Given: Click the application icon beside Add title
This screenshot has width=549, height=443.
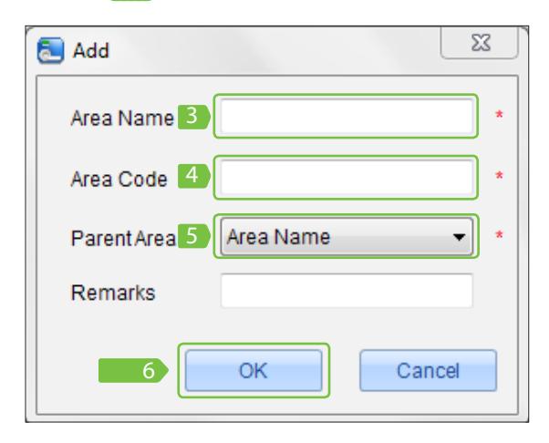Looking at the screenshot, I should click(x=50, y=50).
